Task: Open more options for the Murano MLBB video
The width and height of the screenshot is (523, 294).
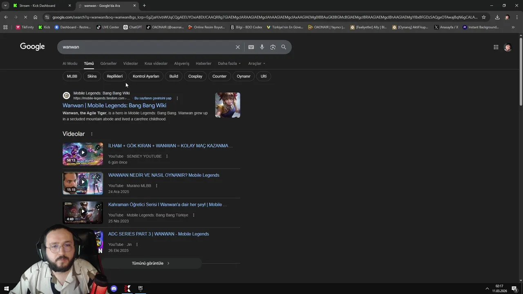Action: (156, 186)
